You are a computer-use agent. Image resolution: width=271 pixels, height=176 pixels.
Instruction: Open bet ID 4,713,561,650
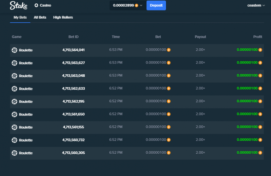[x=74, y=114]
